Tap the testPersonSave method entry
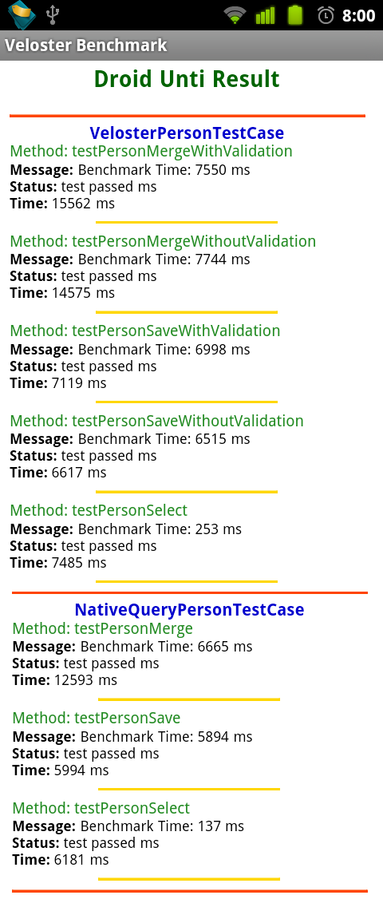This screenshot has width=383, height=899. coord(97,718)
